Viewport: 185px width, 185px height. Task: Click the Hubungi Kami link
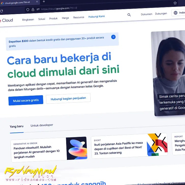tap(96, 17)
